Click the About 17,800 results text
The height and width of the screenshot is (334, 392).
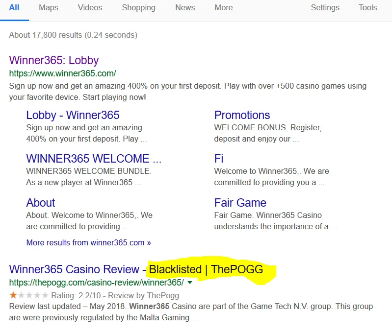coord(73,35)
